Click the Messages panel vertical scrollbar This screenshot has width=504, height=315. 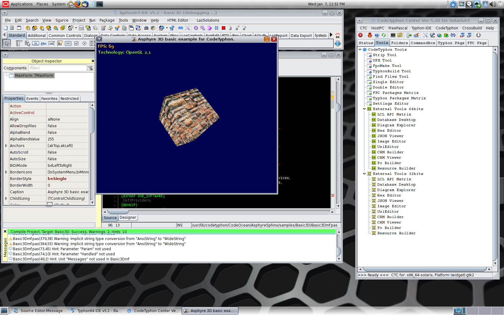339,245
